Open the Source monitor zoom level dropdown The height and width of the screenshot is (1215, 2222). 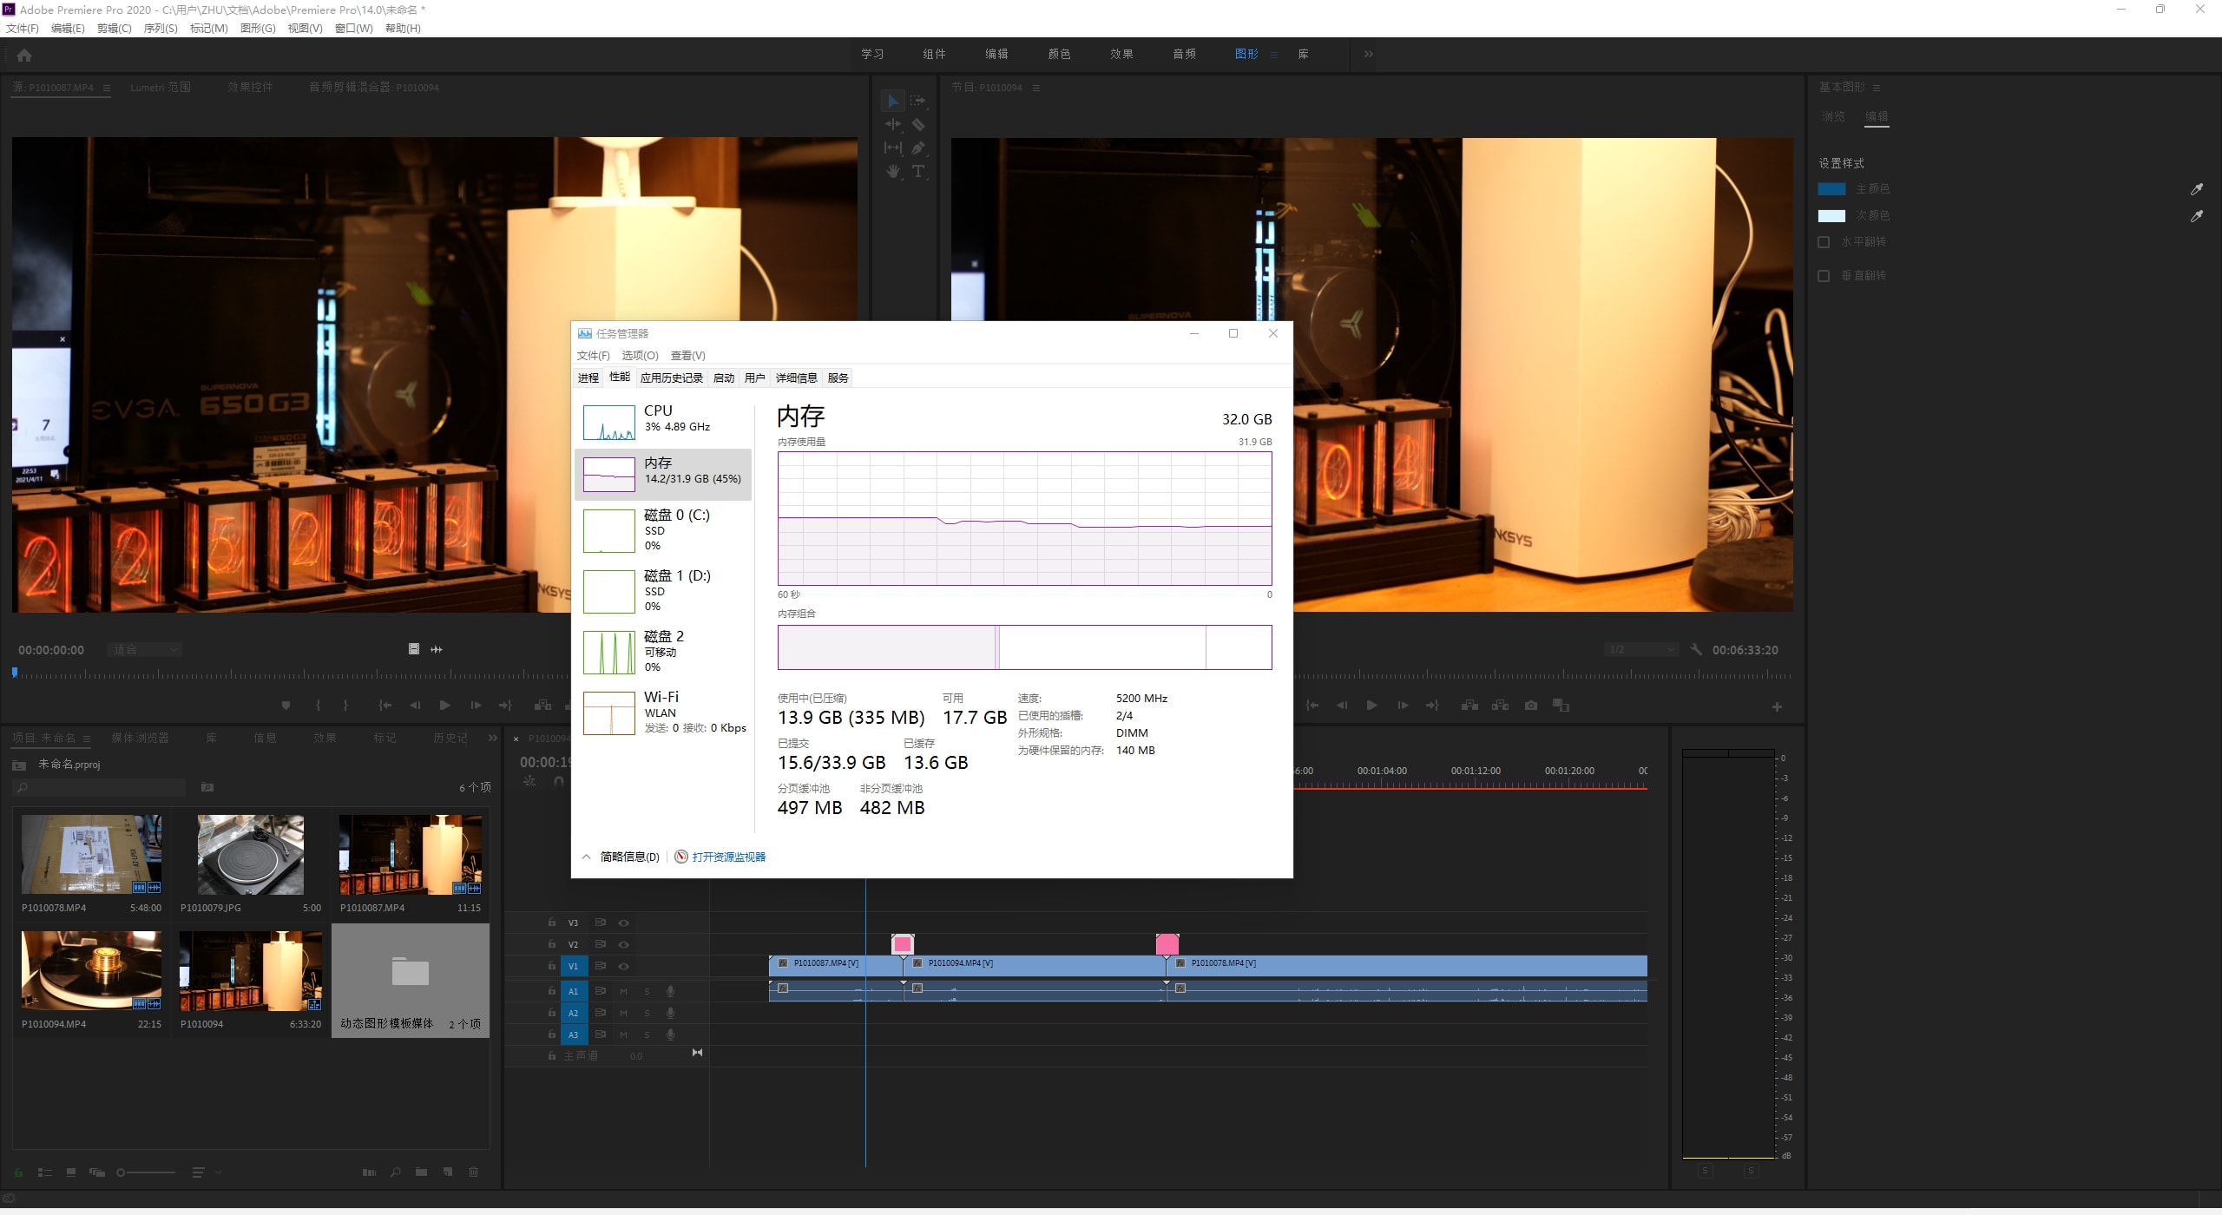click(x=145, y=650)
